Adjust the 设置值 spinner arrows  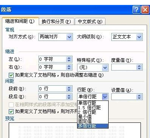139,97
